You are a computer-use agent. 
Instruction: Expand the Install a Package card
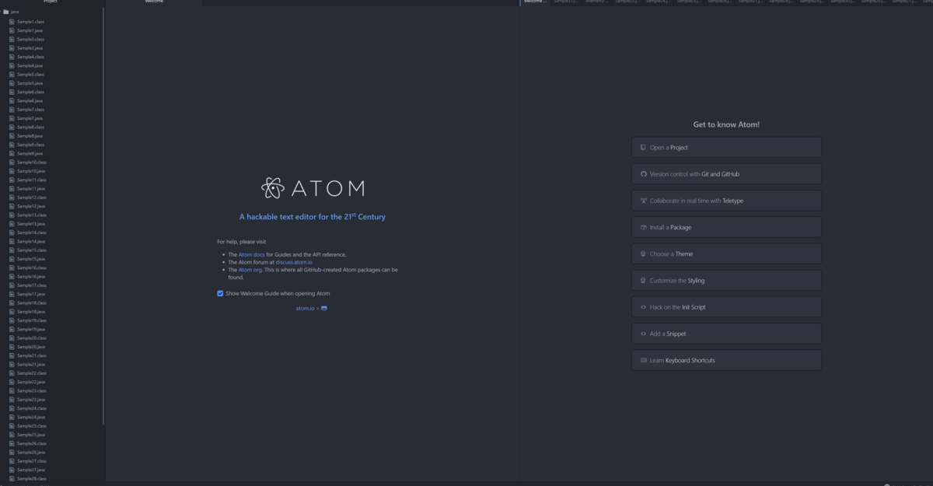tap(726, 227)
